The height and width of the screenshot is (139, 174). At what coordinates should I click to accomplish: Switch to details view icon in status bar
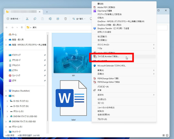(x=164, y=135)
